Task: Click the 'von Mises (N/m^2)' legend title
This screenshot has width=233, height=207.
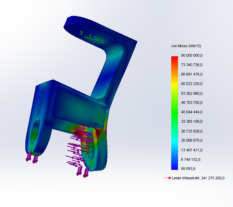Action: tap(186, 46)
